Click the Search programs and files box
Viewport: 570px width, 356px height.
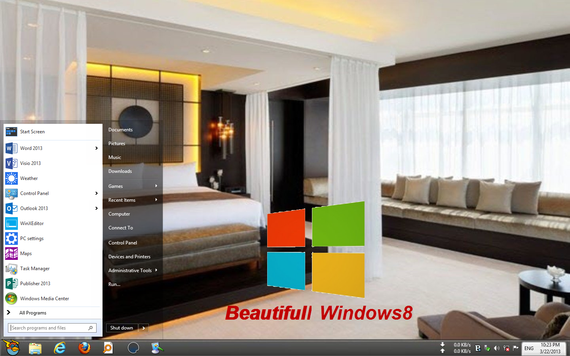47,328
